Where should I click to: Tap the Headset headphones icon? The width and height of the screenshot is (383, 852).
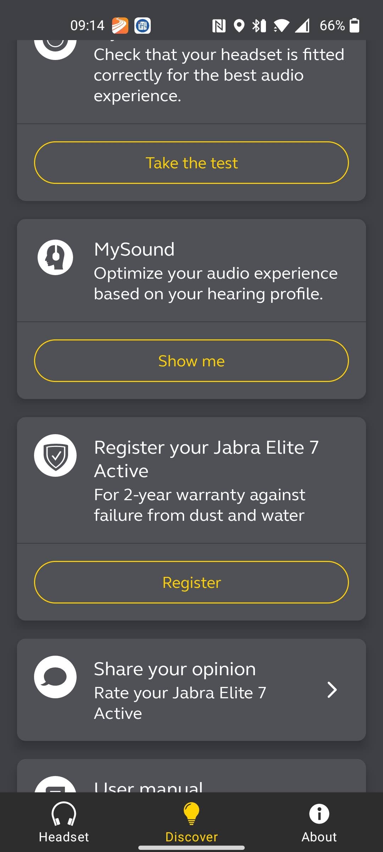[64, 813]
